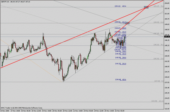Click the 144.15 price scale value

click(x=167, y=51)
